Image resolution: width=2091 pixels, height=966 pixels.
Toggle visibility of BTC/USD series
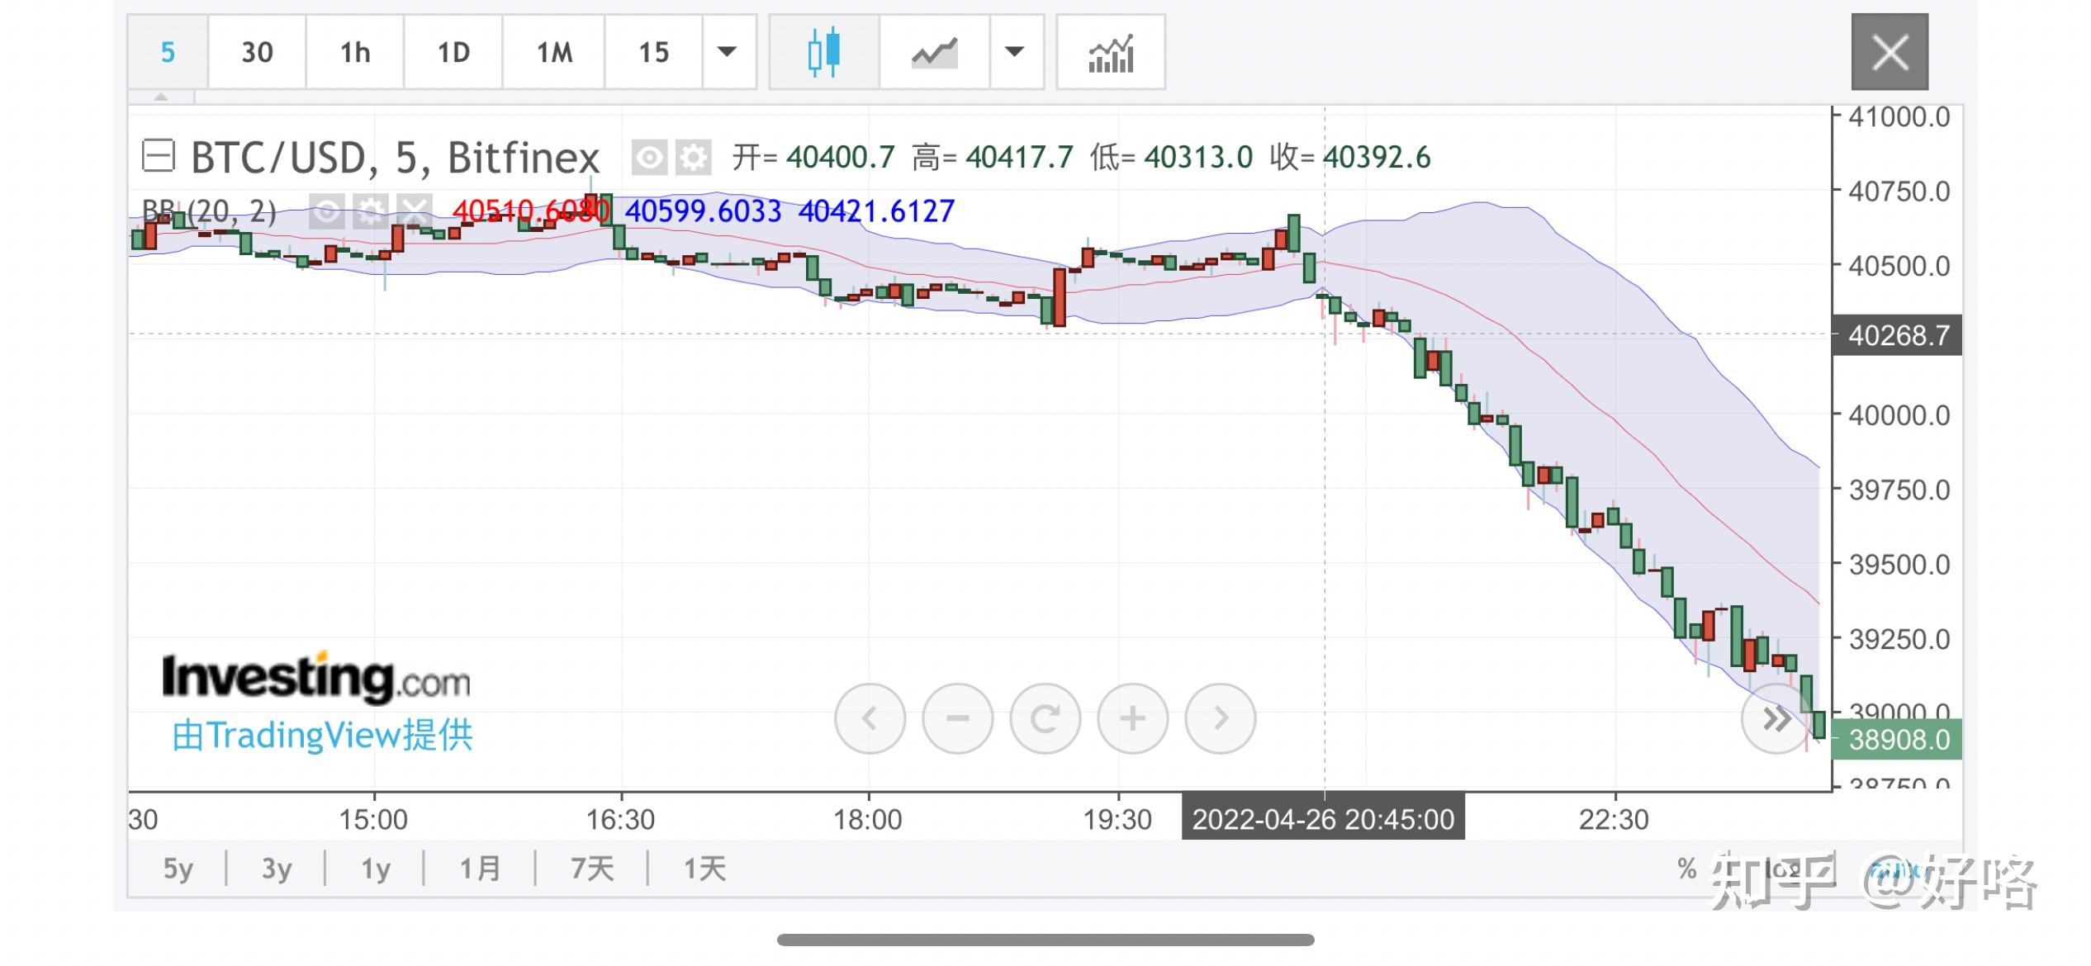(649, 157)
